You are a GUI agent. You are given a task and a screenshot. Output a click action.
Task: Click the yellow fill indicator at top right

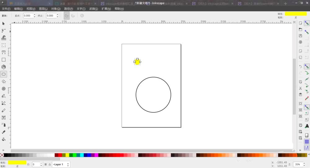(x=295, y=14)
